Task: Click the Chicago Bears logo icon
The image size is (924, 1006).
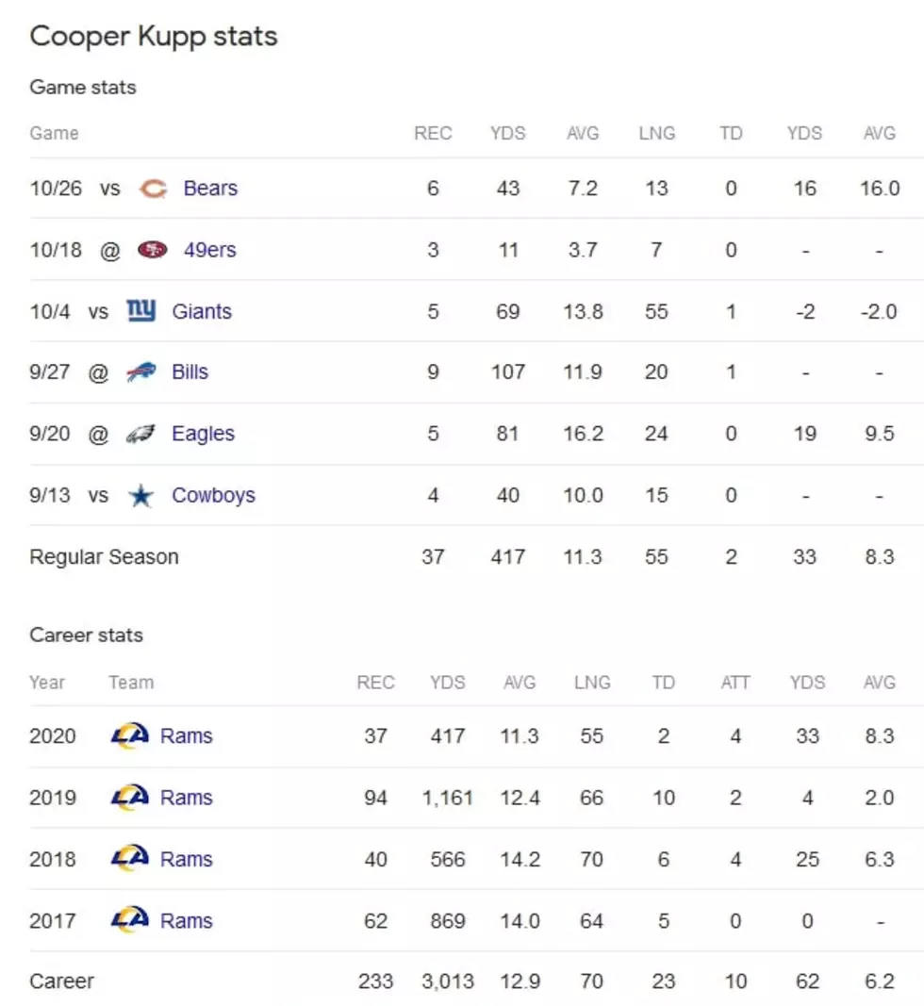Action: pos(153,189)
